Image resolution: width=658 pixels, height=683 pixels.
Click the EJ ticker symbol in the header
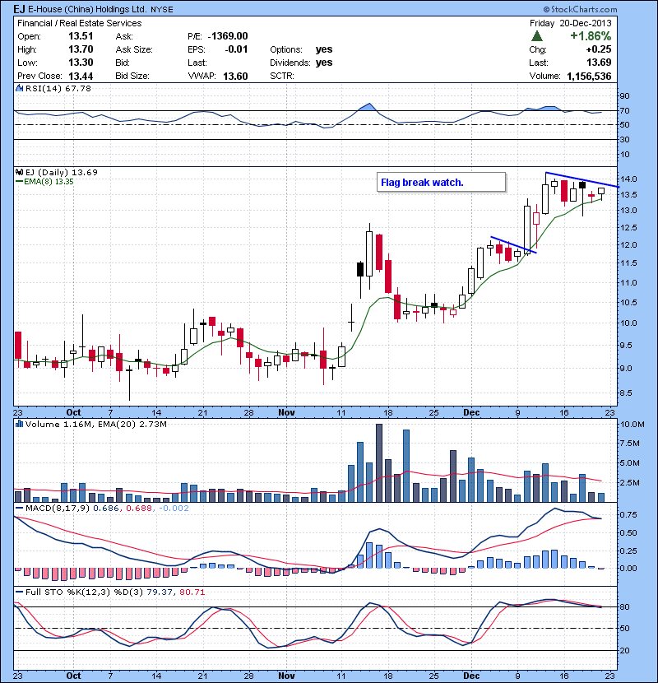19,9
